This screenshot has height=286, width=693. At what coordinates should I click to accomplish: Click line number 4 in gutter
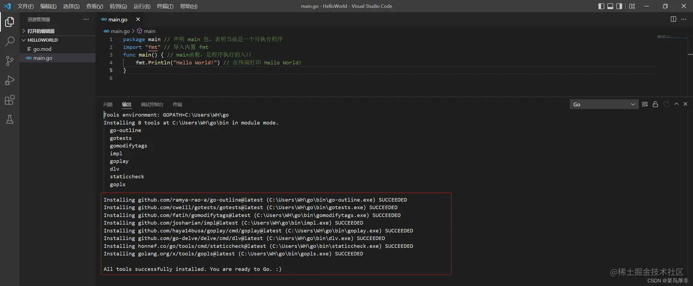111,62
